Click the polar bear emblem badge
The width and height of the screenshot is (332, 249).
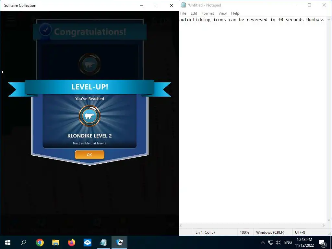point(89,116)
